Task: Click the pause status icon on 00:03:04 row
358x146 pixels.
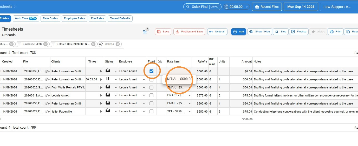Action: (108, 79)
